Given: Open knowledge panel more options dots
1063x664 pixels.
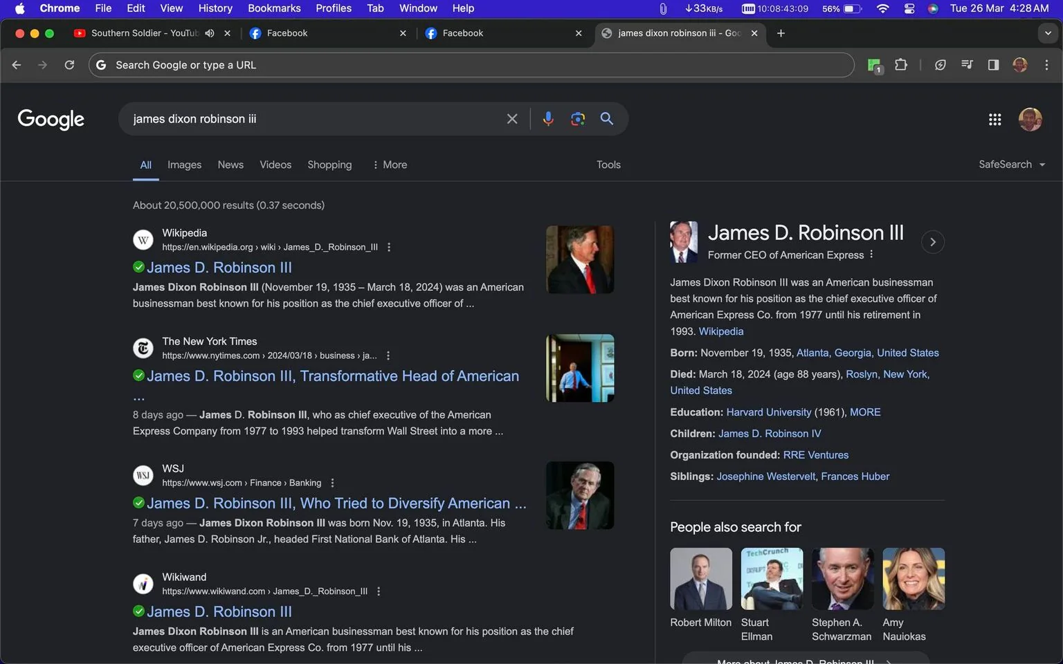Looking at the screenshot, I should (871, 255).
